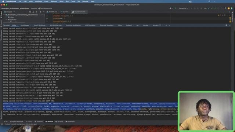Open the Git tool window tab
The width and height of the screenshot is (235, 132).
tap(6, 121)
